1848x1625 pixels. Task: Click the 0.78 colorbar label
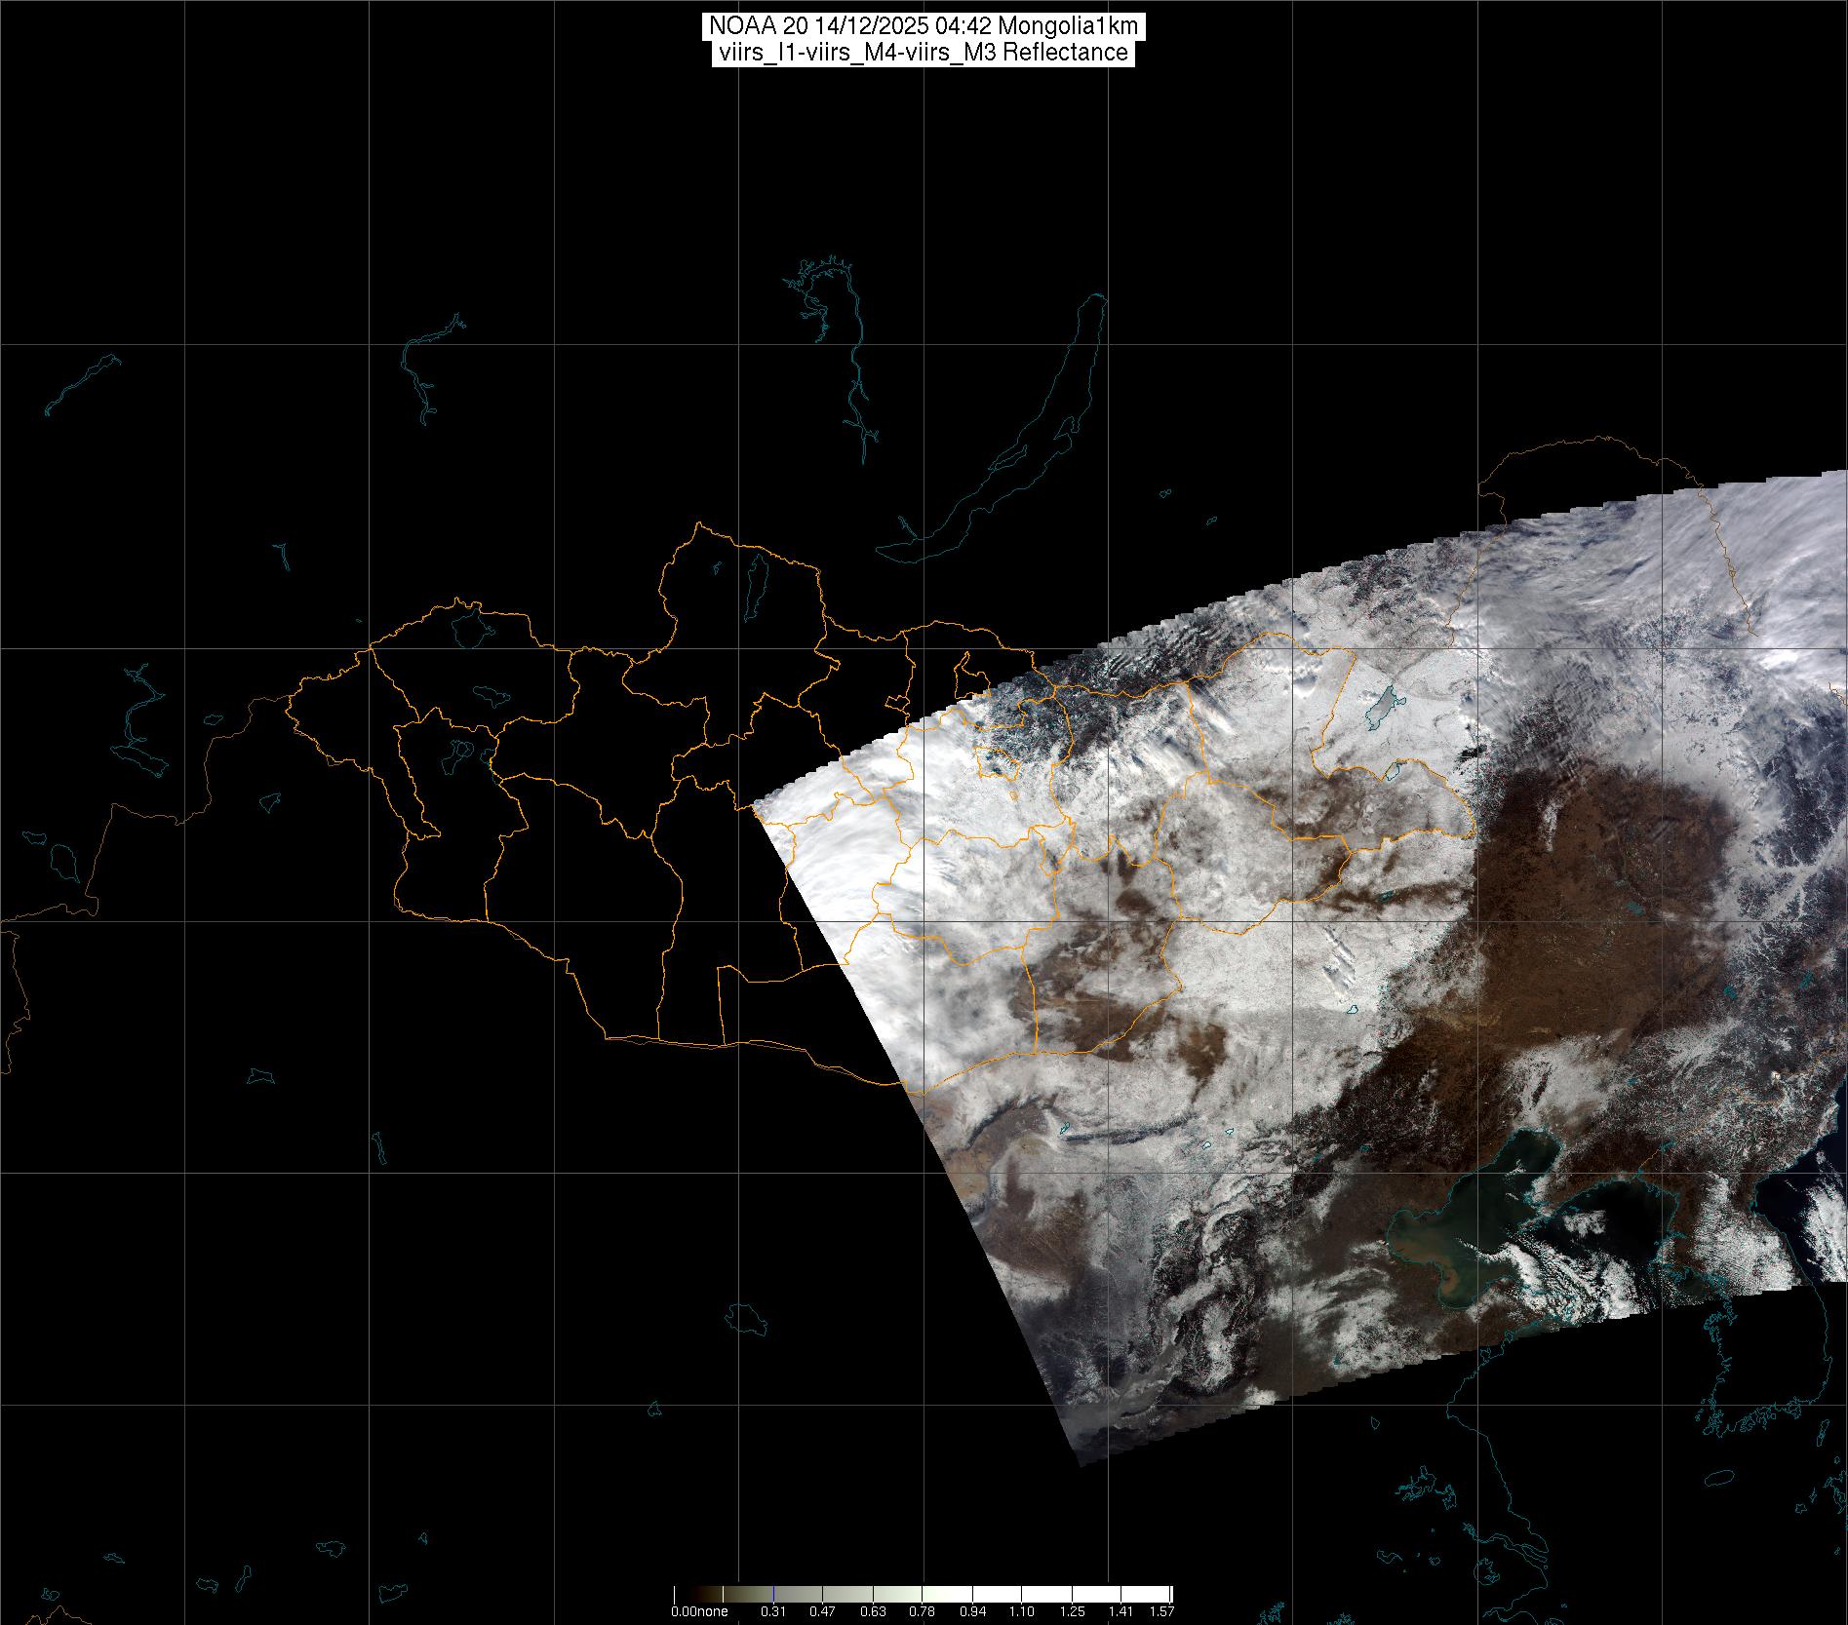(923, 1611)
